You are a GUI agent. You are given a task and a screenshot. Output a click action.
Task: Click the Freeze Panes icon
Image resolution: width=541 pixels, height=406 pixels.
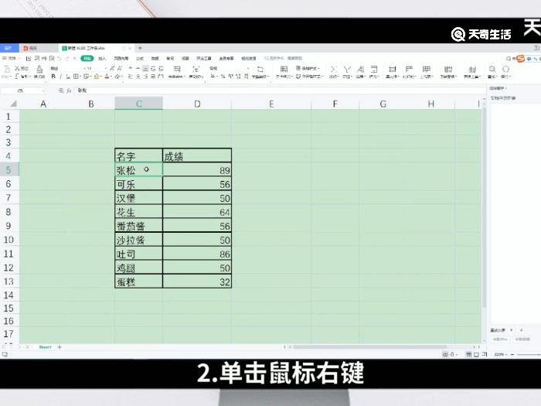click(x=447, y=70)
